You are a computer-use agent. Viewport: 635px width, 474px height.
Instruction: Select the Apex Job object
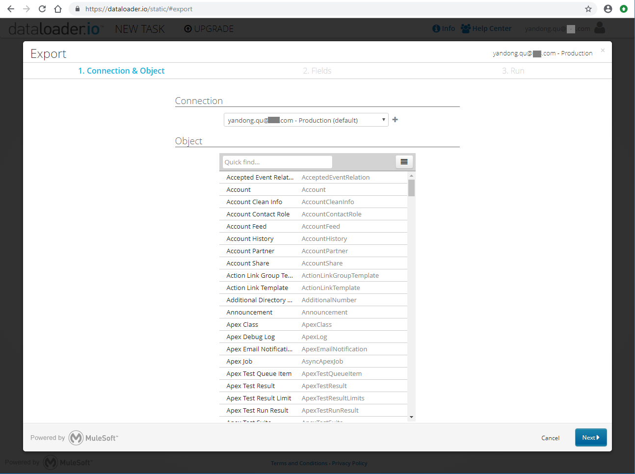pyautogui.click(x=313, y=361)
